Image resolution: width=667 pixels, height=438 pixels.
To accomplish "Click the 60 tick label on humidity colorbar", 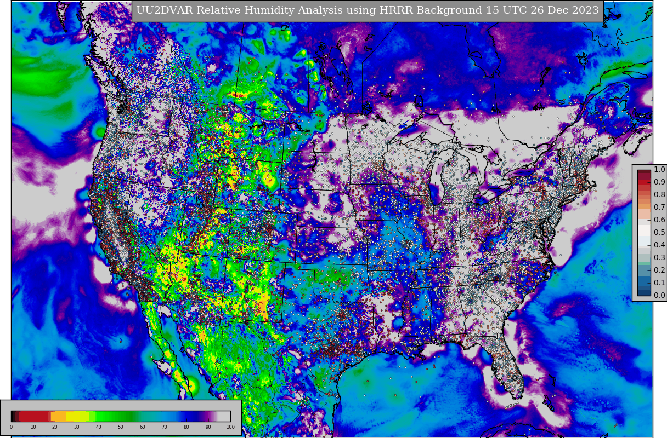I will pos(143,427).
